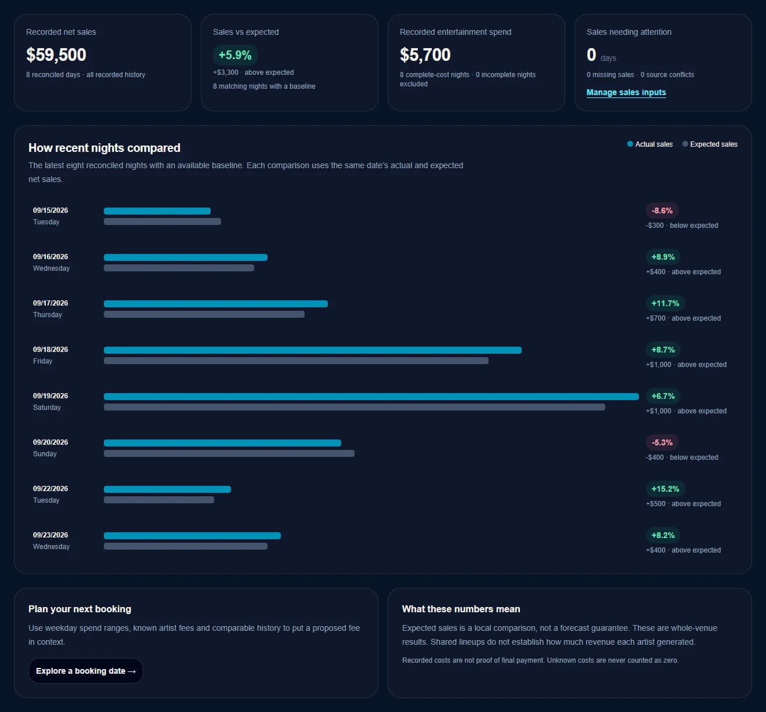The height and width of the screenshot is (712, 766).
Task: Click the $59,500 recorded net sales value
Action: pos(56,55)
